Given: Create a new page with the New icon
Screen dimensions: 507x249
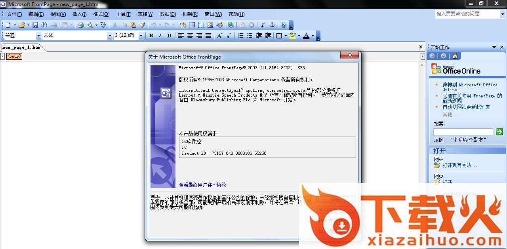Looking at the screenshot, I should pyautogui.click(x=8, y=25).
